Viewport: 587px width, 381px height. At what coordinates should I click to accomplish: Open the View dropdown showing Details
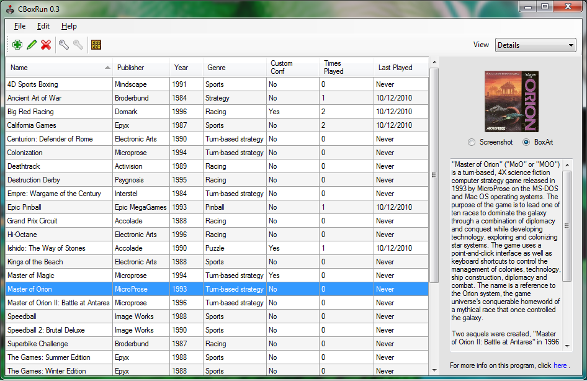(535, 45)
